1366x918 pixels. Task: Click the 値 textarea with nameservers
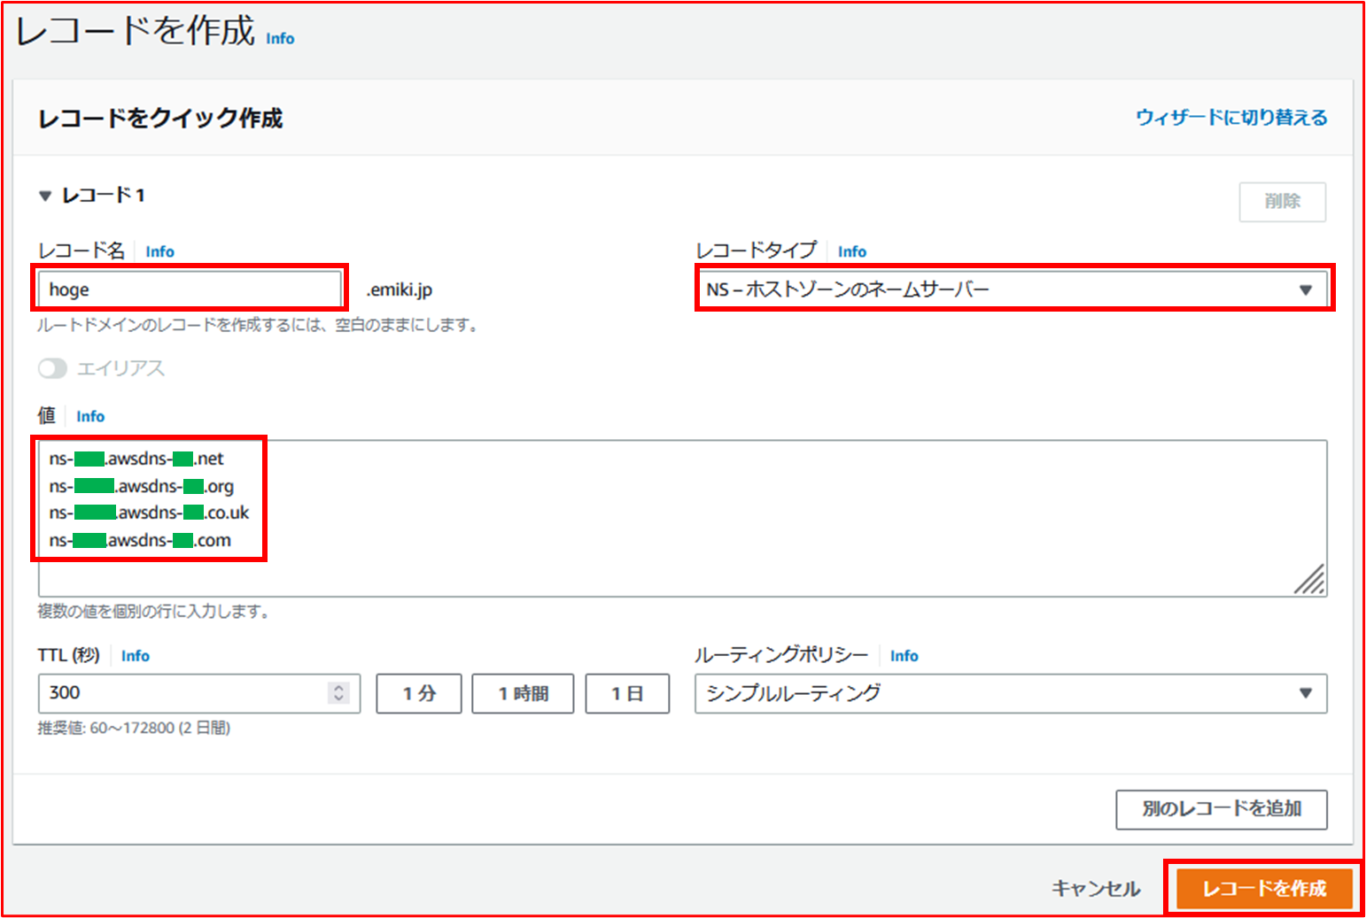click(682, 518)
